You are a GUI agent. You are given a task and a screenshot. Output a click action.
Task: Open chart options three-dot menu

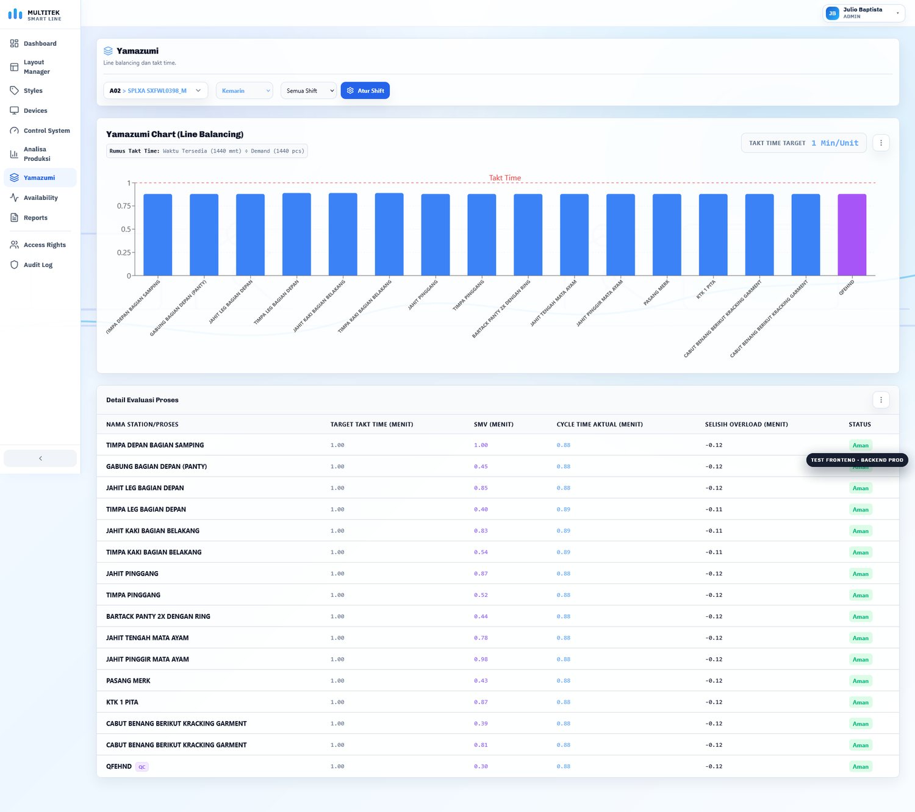pyautogui.click(x=881, y=143)
